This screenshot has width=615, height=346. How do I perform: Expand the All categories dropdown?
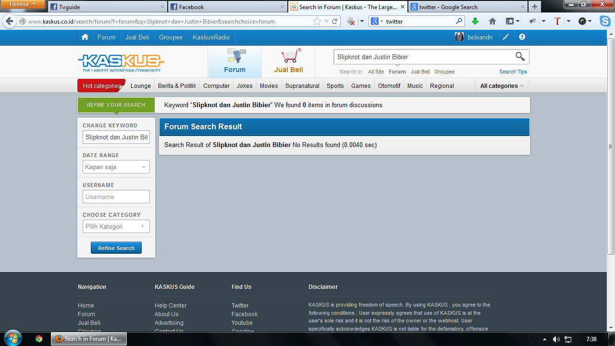[x=502, y=86]
